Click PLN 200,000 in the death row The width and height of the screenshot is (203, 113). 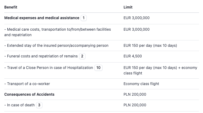click(x=135, y=105)
